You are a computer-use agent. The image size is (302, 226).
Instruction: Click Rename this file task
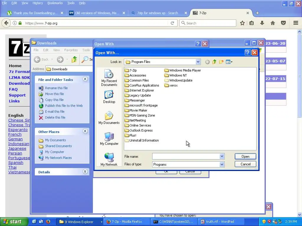click(x=53, y=88)
